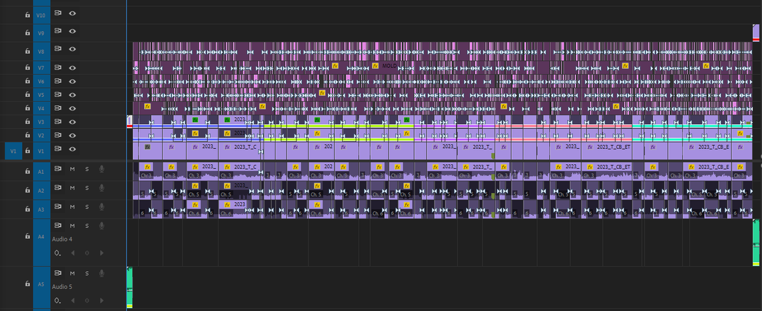
Task: Target the V2 track
Action: (41, 136)
